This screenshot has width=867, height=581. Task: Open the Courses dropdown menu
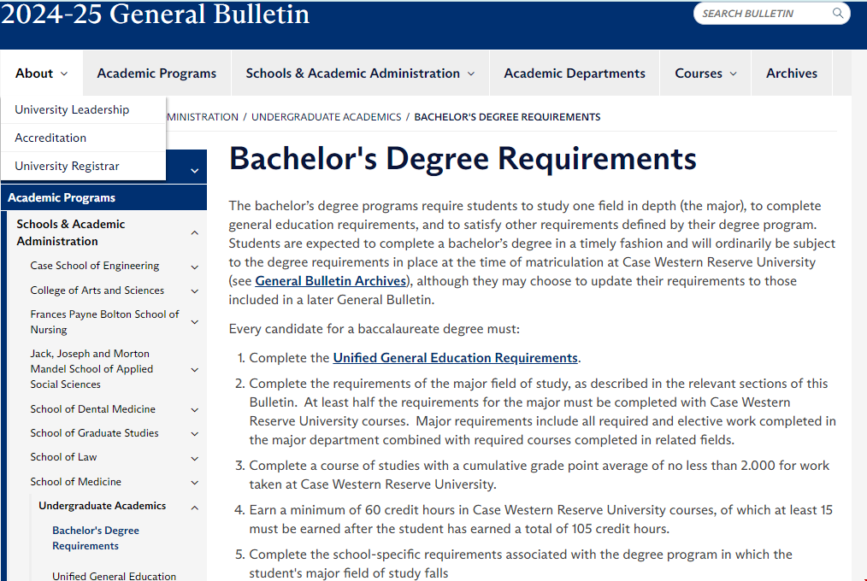(x=705, y=73)
